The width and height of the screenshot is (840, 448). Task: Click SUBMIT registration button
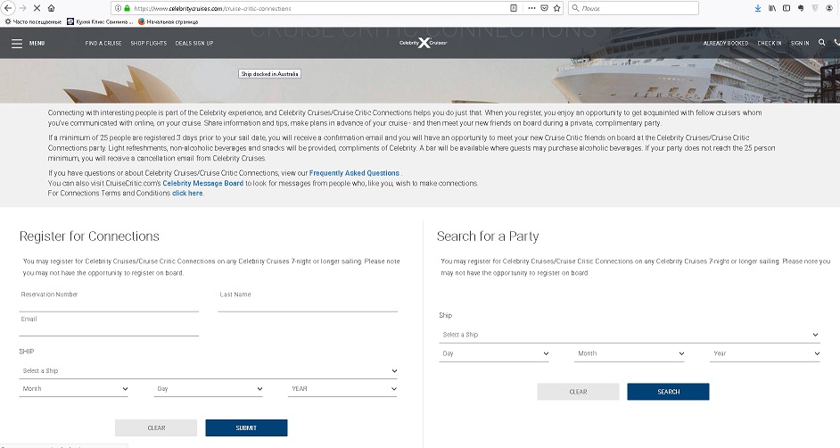pos(246,428)
